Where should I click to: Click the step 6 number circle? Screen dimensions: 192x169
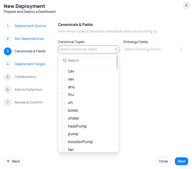click(x=8, y=90)
